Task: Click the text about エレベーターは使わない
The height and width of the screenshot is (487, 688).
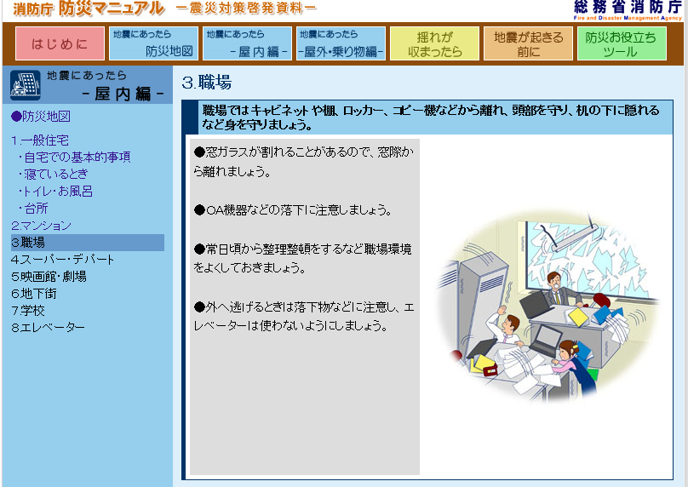Action: (x=304, y=317)
